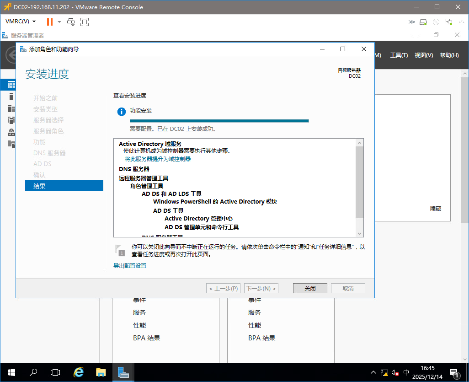Screen dimensions: 469x382
Task: Click 隐藏 in the Server Manager welcome tile
Action: [x=436, y=208]
